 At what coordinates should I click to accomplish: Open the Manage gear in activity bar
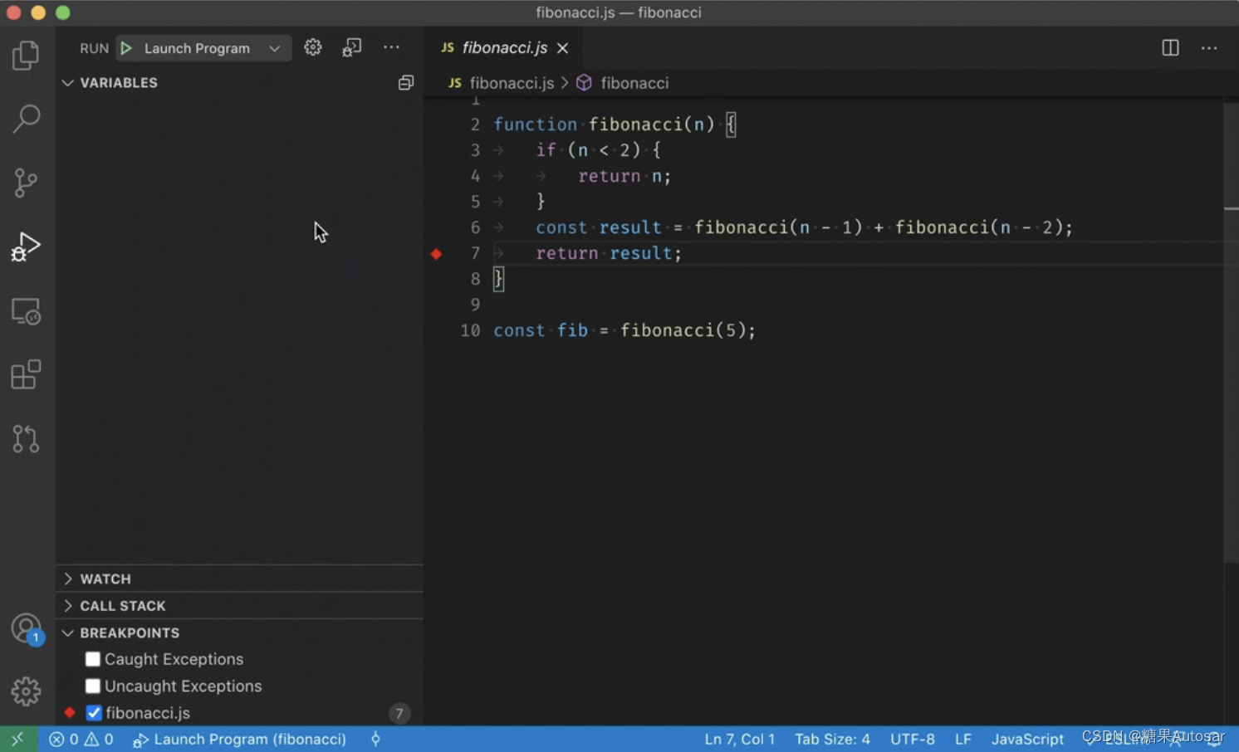pyautogui.click(x=26, y=691)
